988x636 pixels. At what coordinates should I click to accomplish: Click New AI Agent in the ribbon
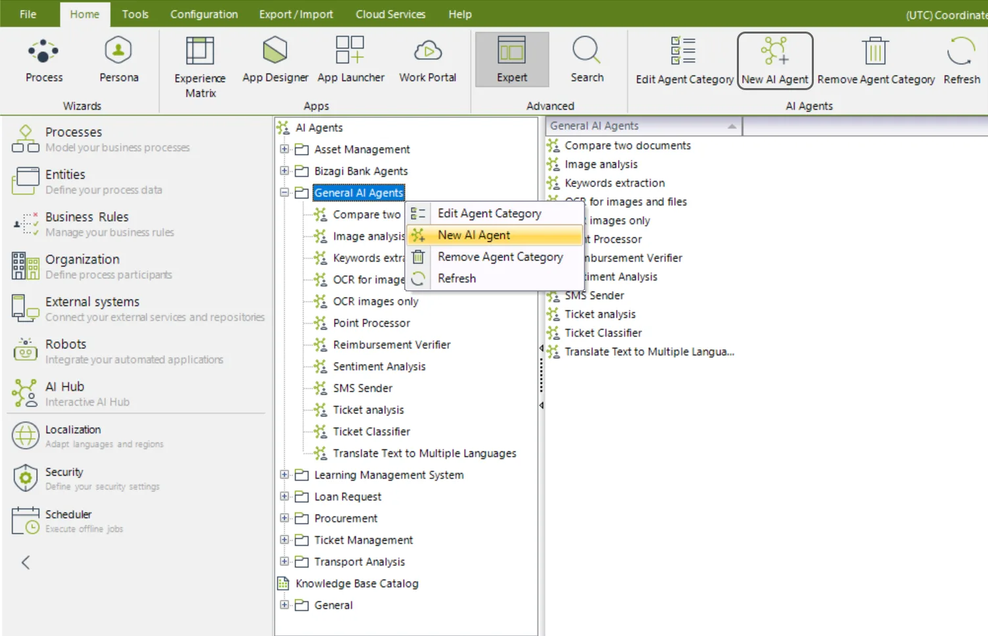click(x=775, y=61)
